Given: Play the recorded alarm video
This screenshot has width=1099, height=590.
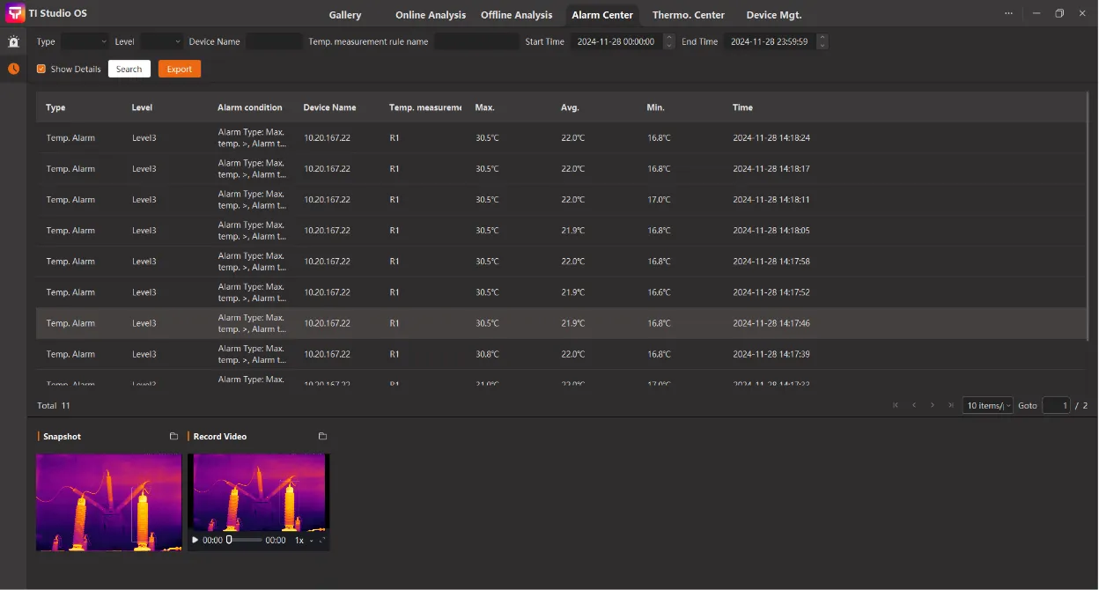Looking at the screenshot, I should point(195,540).
